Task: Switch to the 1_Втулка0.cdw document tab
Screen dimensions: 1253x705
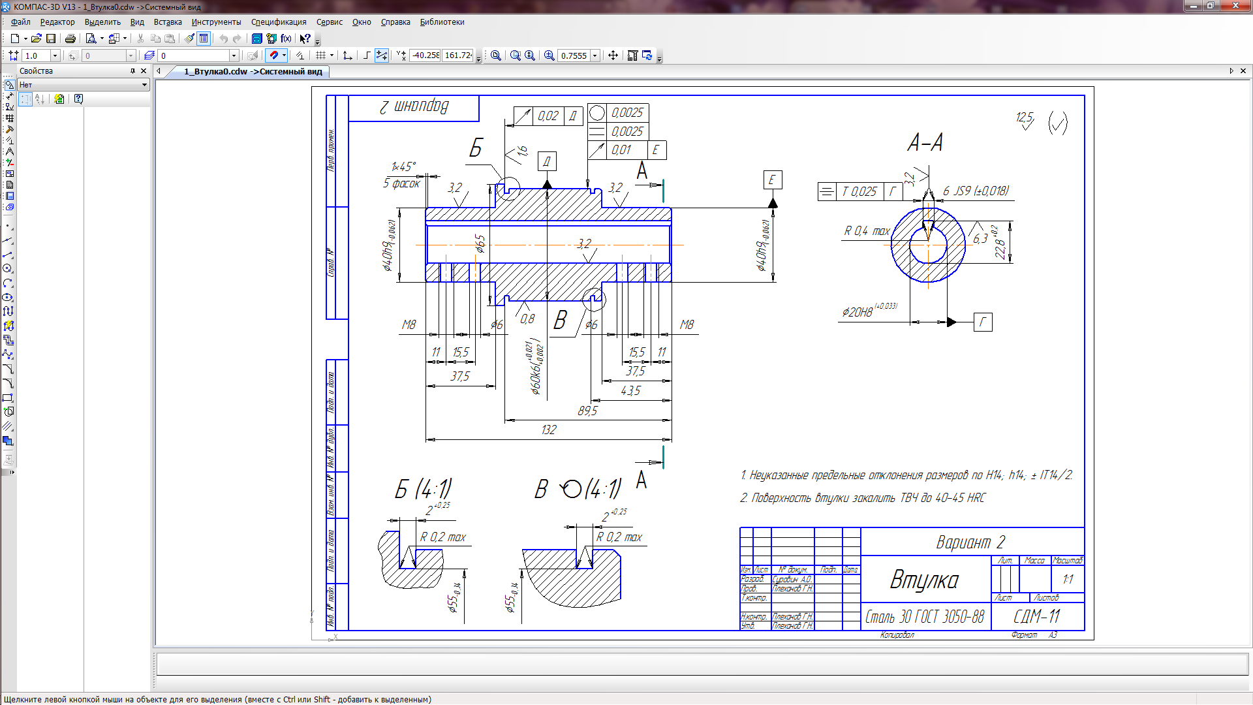Action: 253,72
